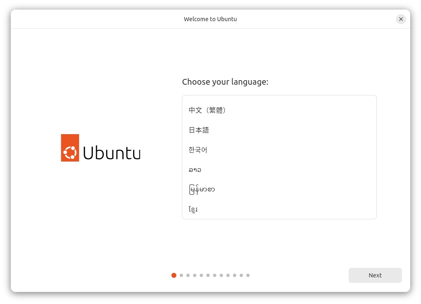Image resolution: width=421 pixels, height=304 pixels.
Task: Click the orange first page indicator dot
Action: [174, 275]
